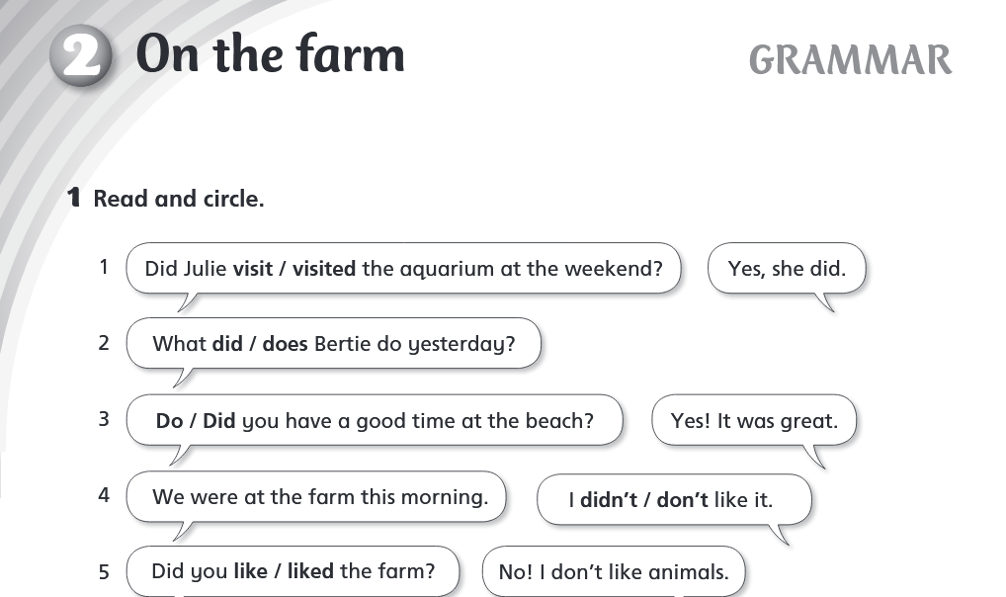Click "We were at the farm this morning."
Viewport: 1006px width, 597px height.
319,496
